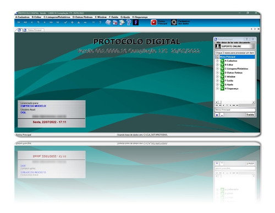
Task: Select H-Segurança label in tree panel
Action: tap(232, 89)
